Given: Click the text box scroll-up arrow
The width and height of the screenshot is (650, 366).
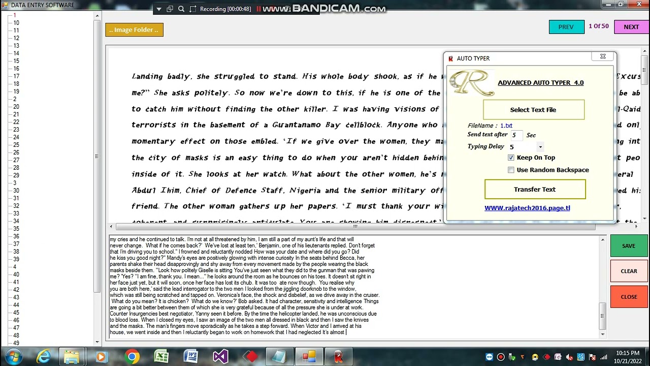Looking at the screenshot, I should point(603,239).
